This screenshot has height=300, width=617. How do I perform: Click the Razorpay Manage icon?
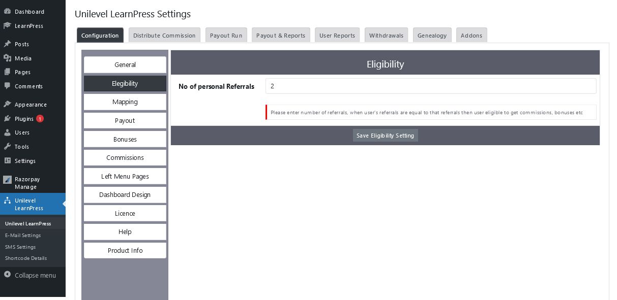point(7,180)
